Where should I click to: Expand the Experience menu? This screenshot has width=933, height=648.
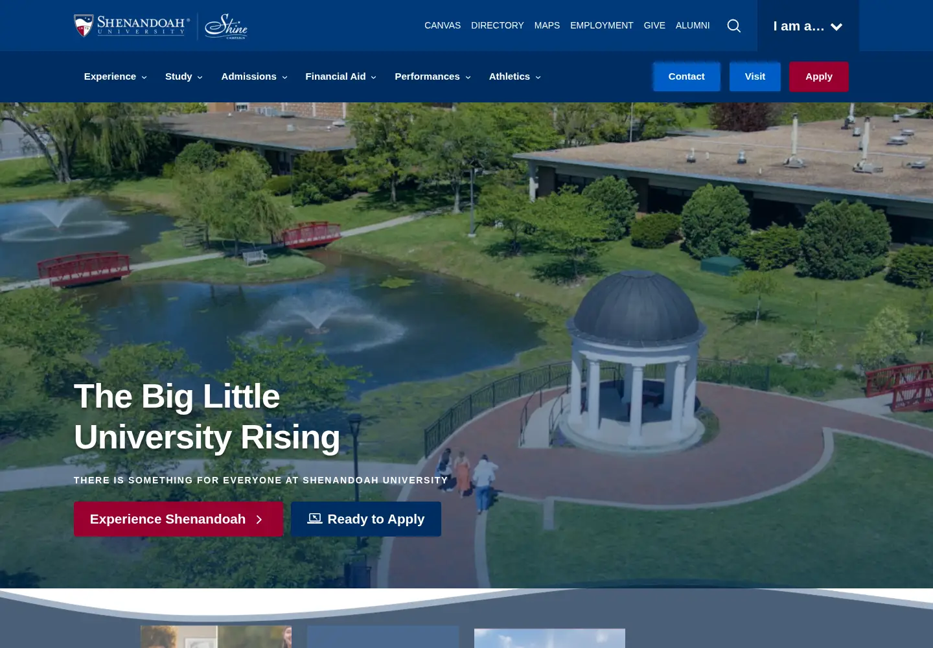point(115,76)
